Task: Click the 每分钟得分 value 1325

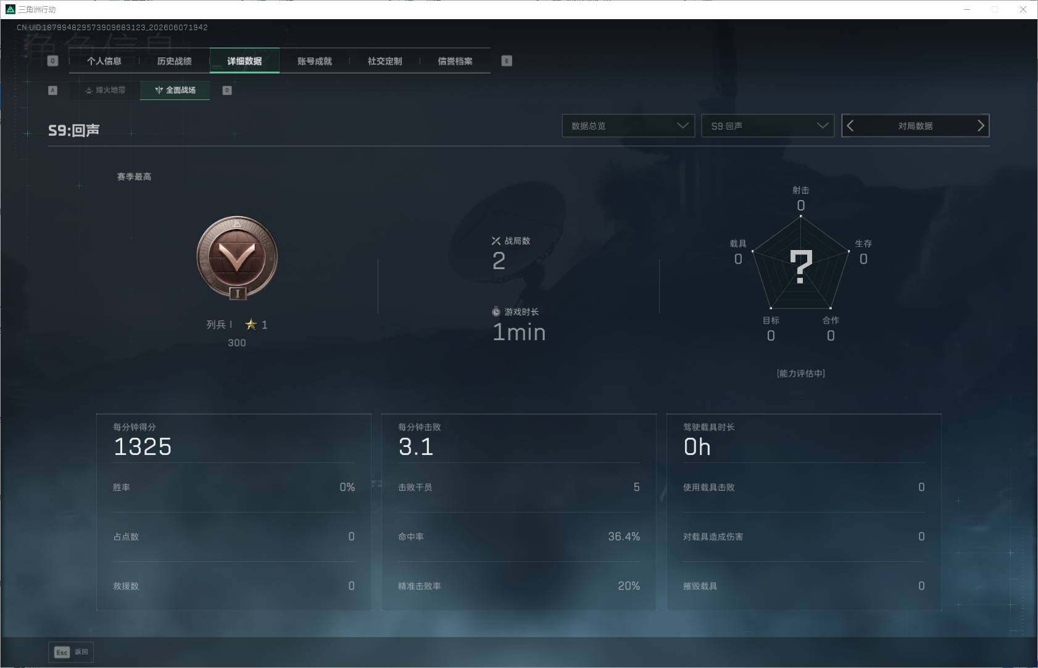Action: 143,446
